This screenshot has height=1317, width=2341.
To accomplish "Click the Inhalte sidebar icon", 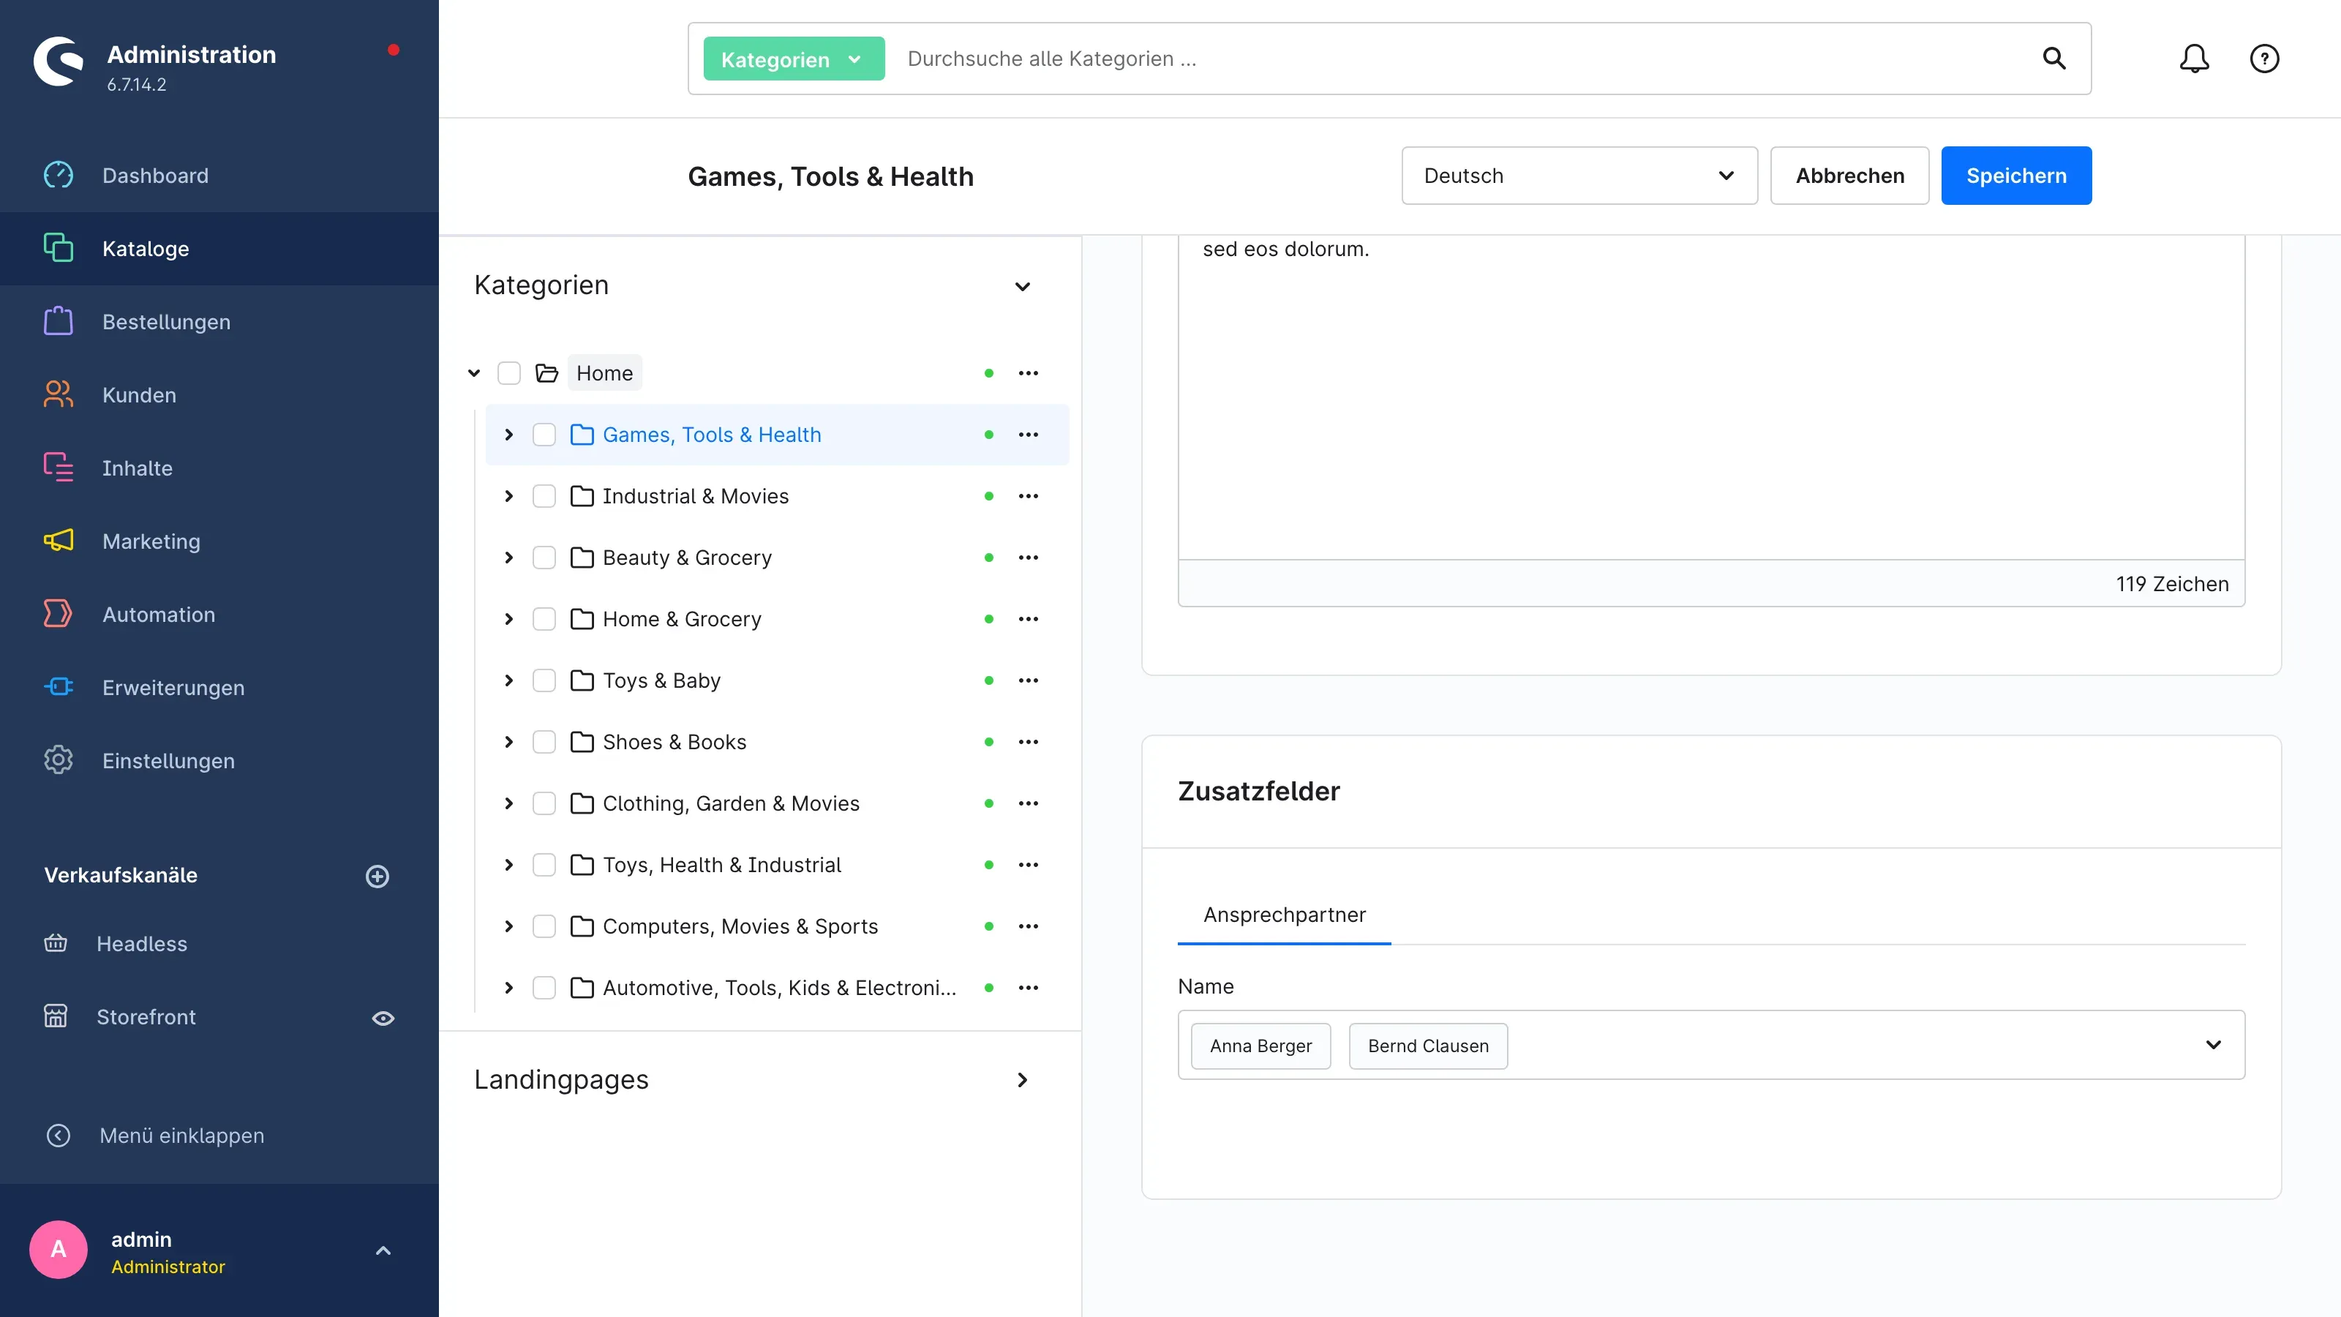I will click(59, 468).
